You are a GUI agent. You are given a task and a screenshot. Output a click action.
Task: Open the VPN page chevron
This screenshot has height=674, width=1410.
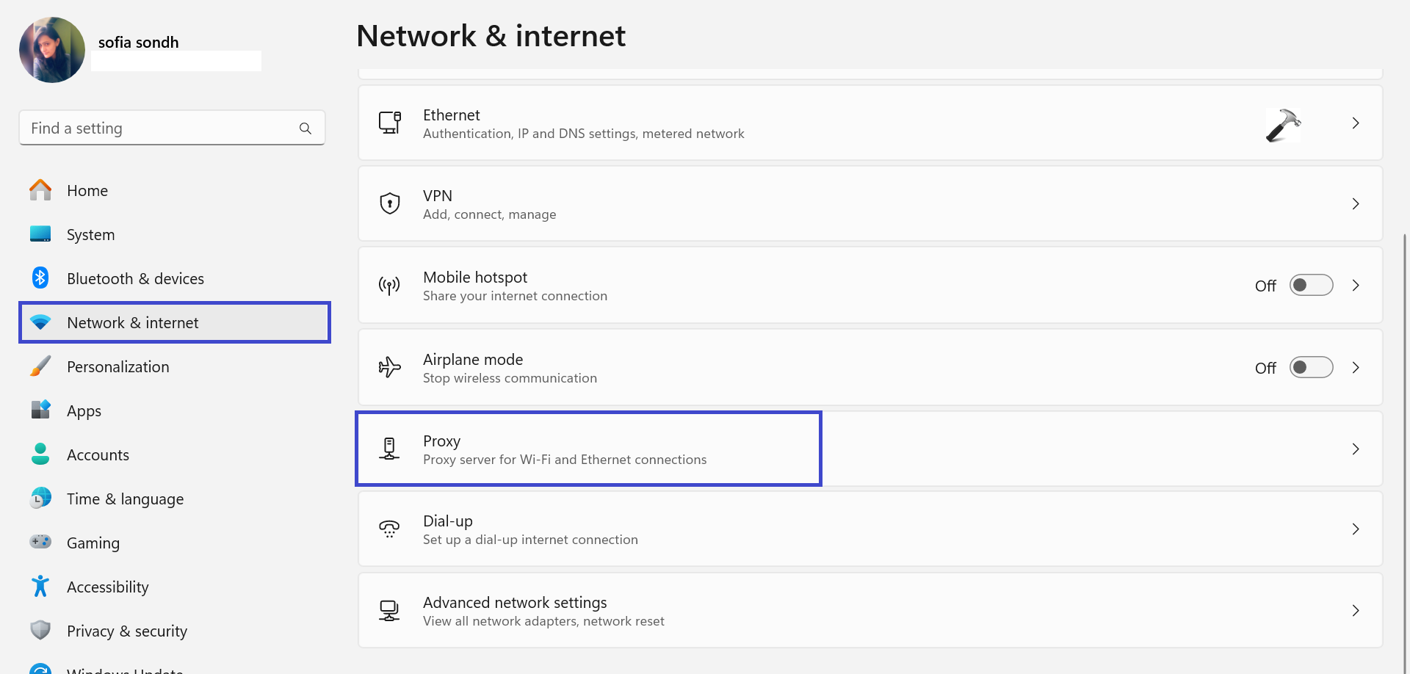point(1356,204)
